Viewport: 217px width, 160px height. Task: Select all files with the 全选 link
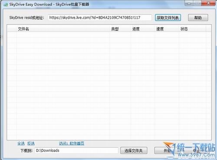click(x=21, y=143)
